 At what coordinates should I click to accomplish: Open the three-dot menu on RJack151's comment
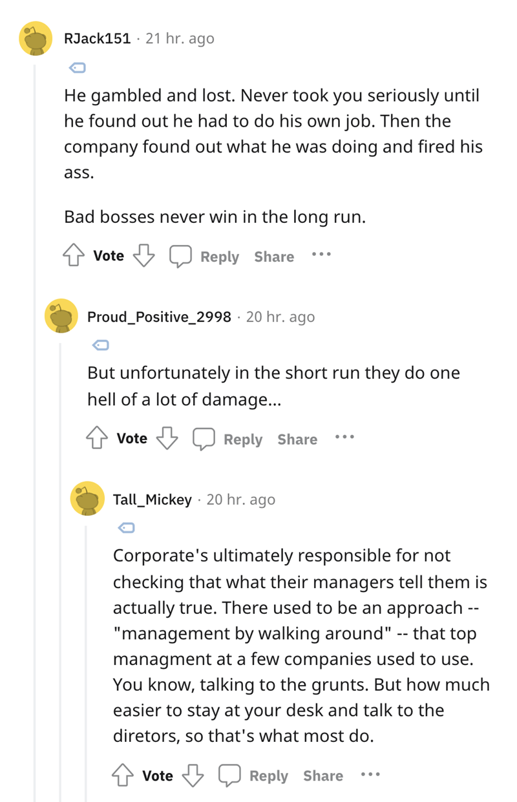click(321, 255)
